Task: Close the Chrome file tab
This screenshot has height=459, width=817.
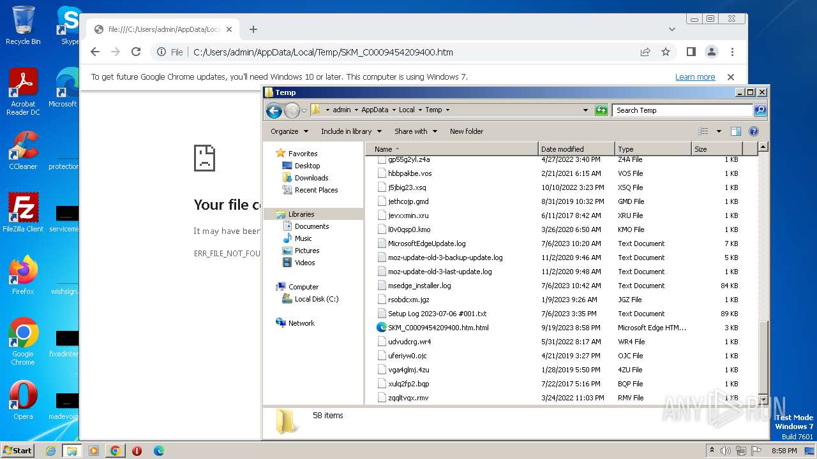Action: pos(229,29)
